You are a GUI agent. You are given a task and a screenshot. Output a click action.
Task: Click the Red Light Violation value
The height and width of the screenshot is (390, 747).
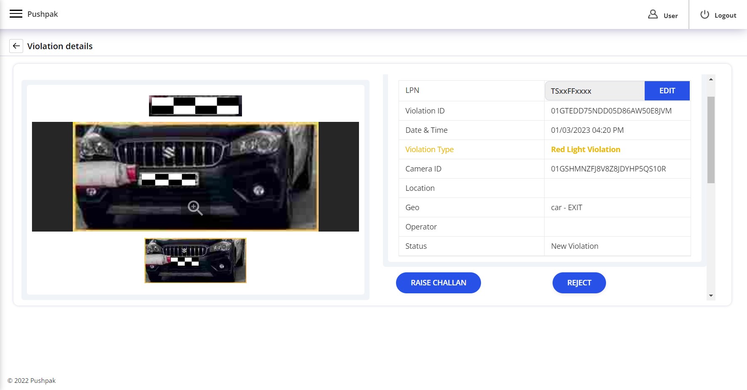[x=585, y=150]
